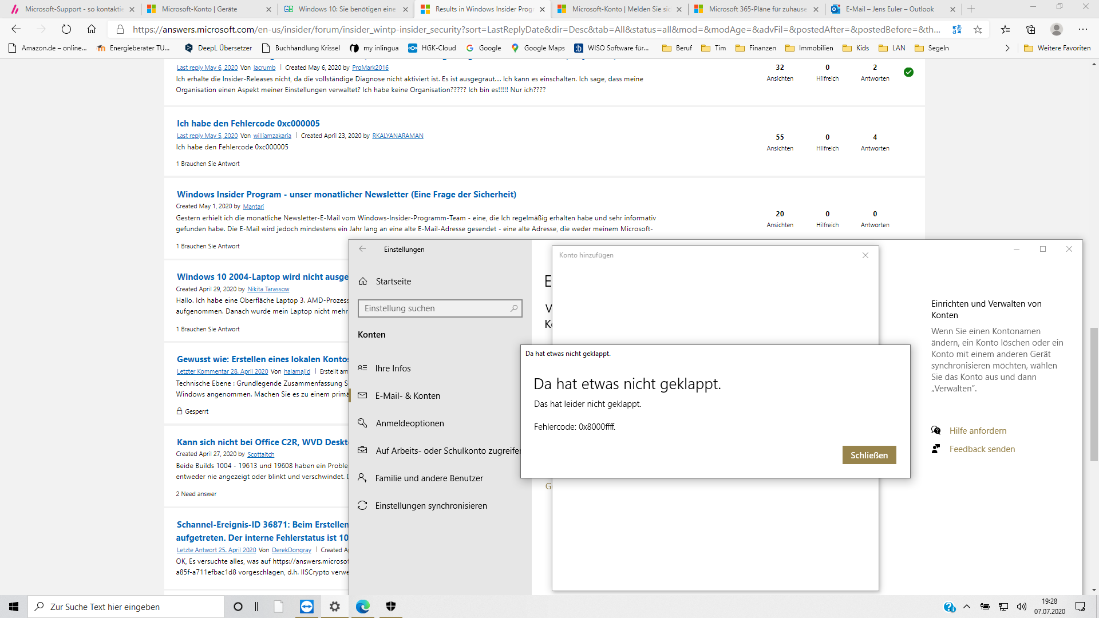Open author profile williamzakaria
Image resolution: width=1099 pixels, height=618 pixels.
pyautogui.click(x=272, y=136)
